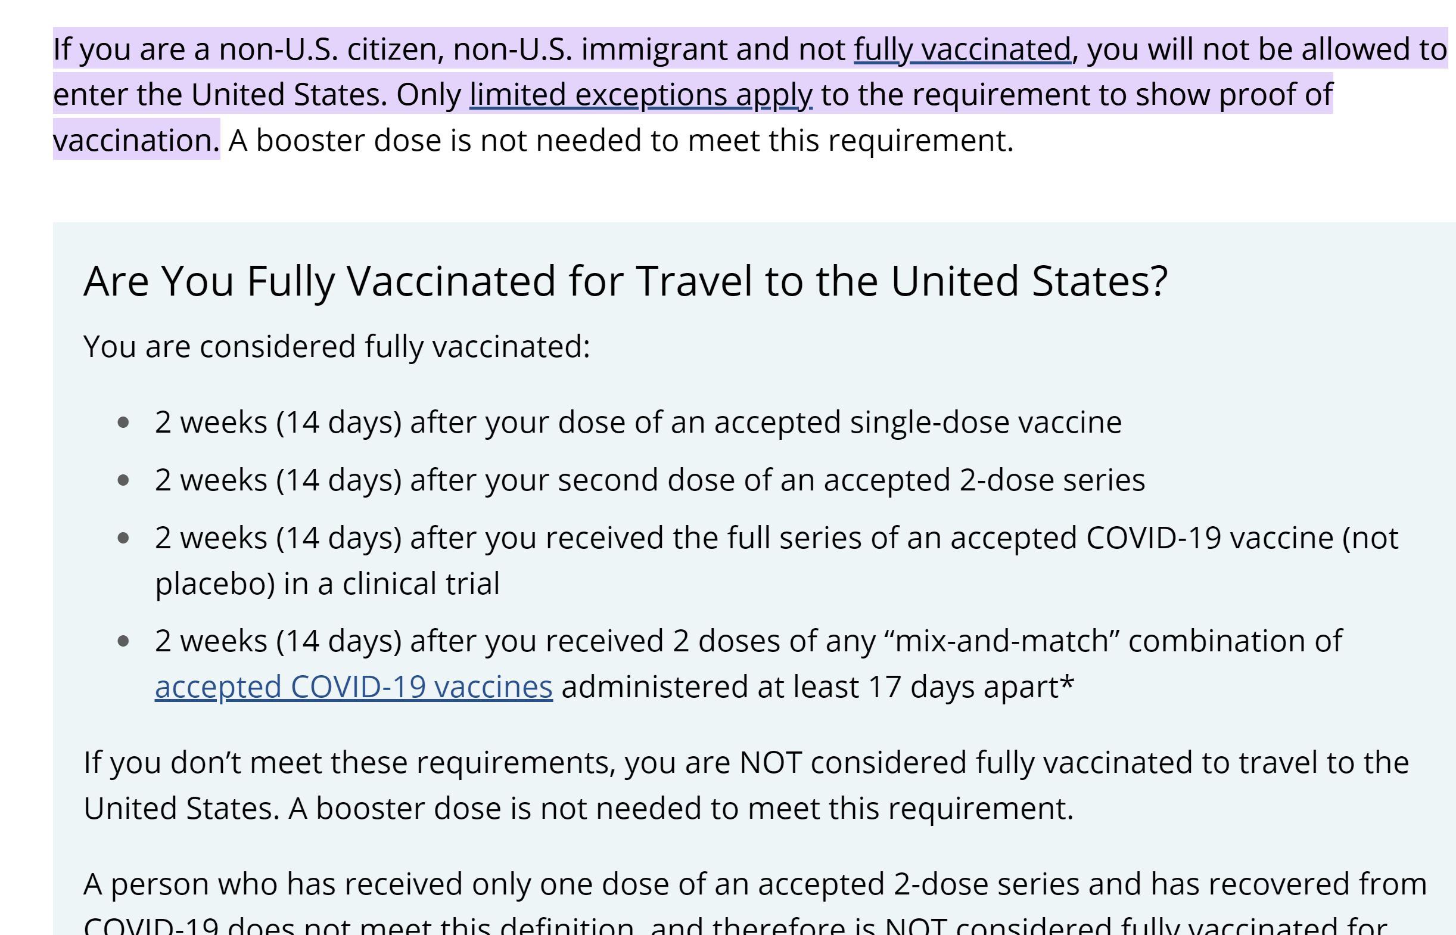Viewport: 1456px width, 935px height.
Task: Click paragraph starting "A person who has received"
Action: [x=755, y=902]
